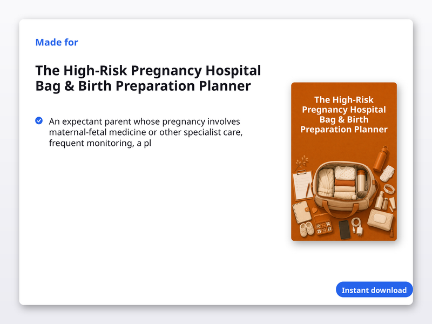Click the clipboard checklist illustration
This screenshot has width=432, height=324.
303,185
